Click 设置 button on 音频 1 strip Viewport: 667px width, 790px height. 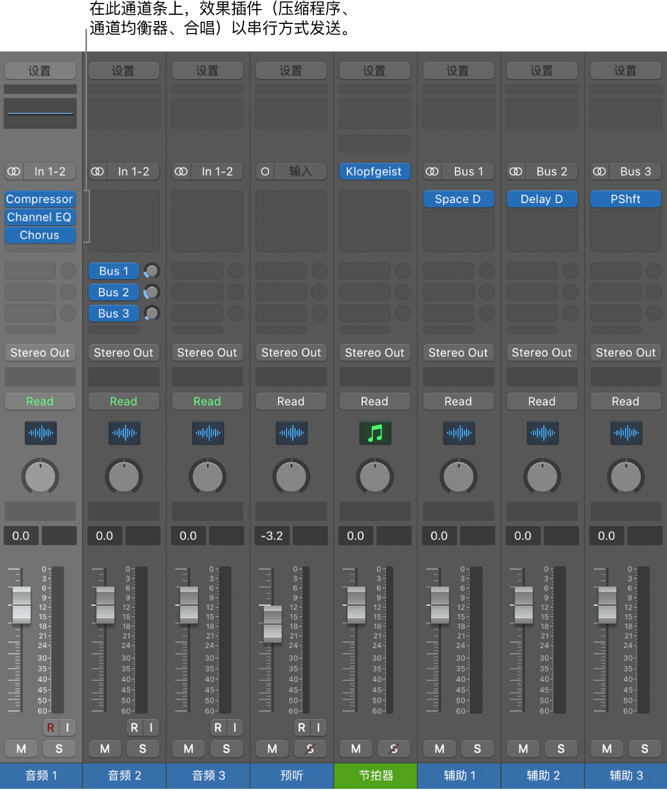pos(40,71)
